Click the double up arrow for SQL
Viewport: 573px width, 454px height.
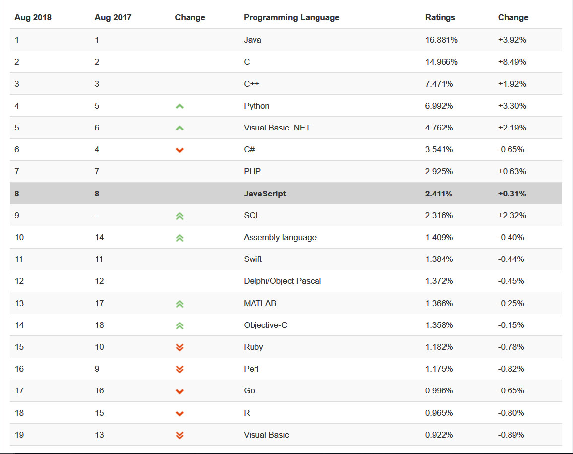point(180,216)
